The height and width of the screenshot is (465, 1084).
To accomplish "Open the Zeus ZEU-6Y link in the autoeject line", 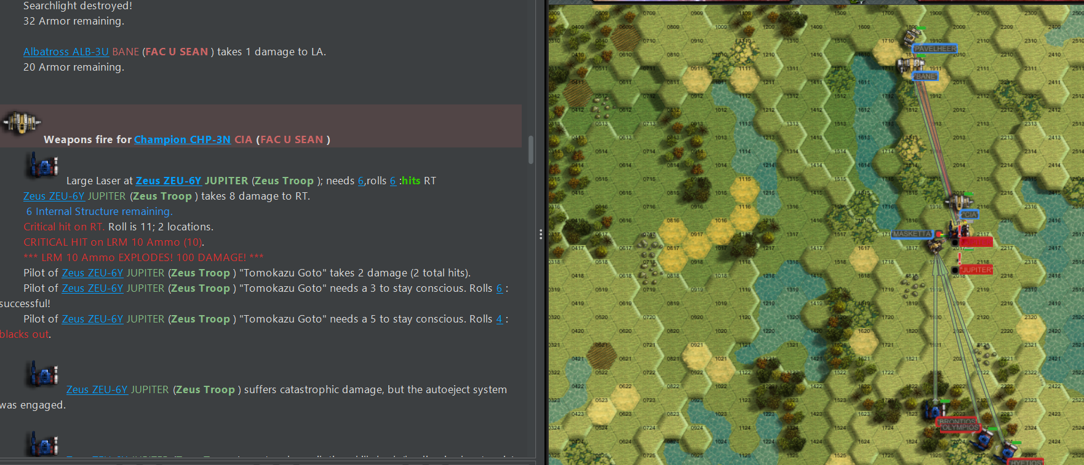I will click(x=97, y=389).
